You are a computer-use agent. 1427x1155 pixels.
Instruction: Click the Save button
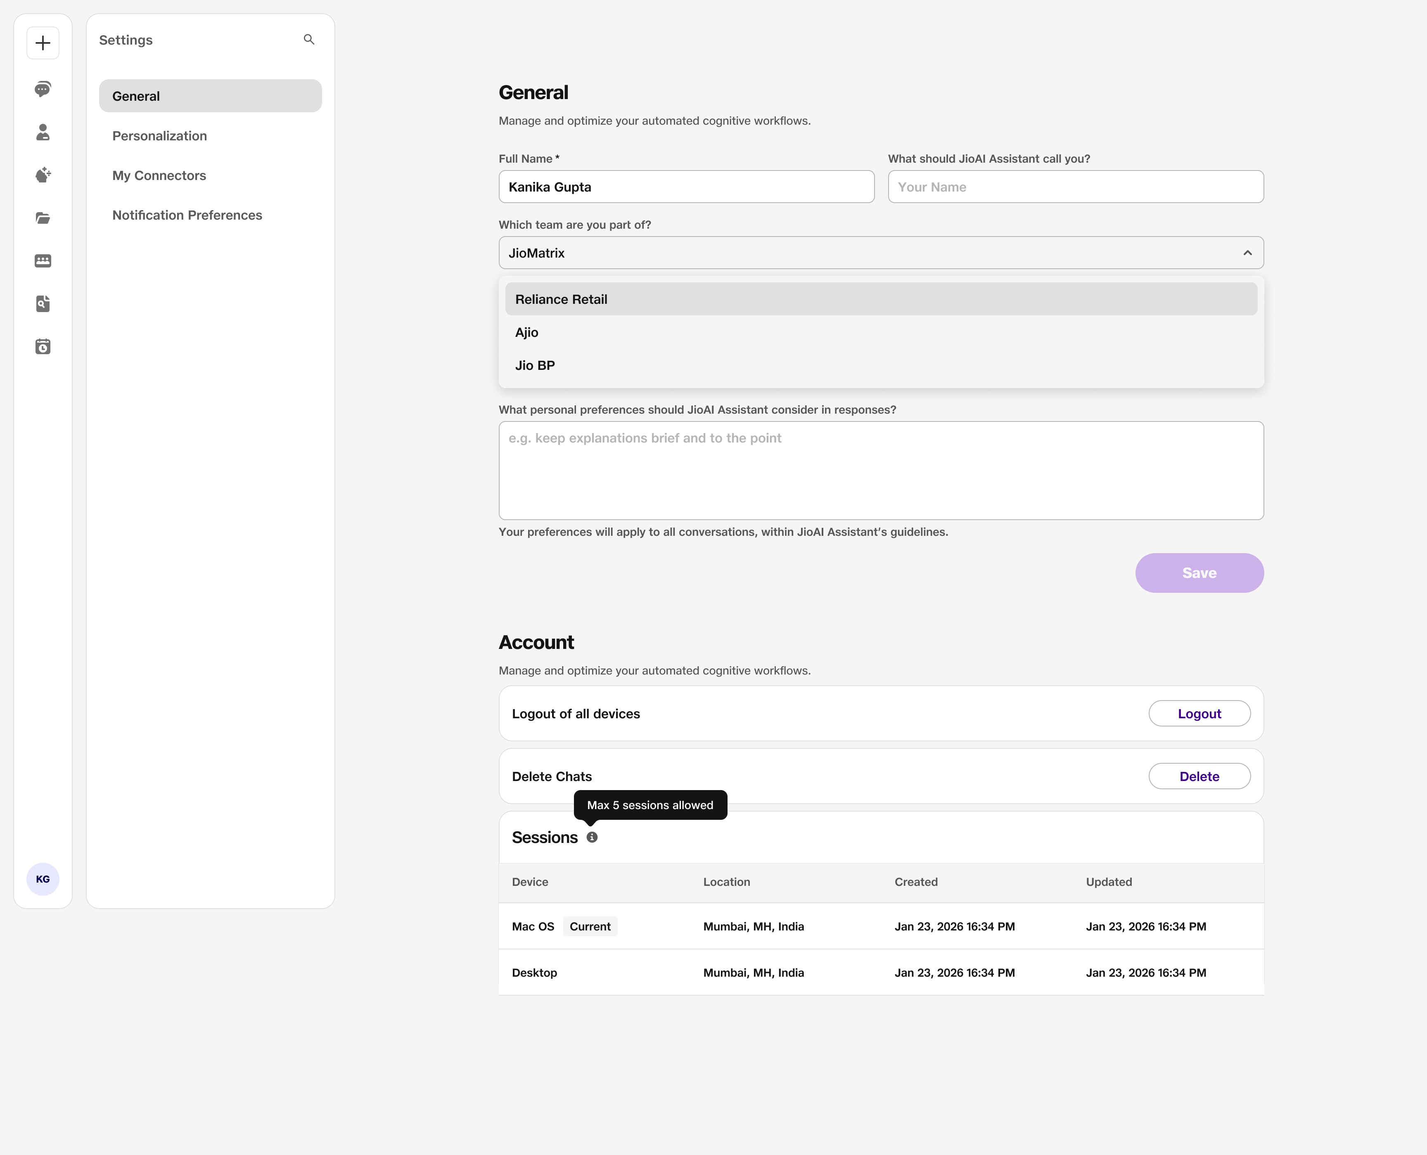click(x=1199, y=573)
